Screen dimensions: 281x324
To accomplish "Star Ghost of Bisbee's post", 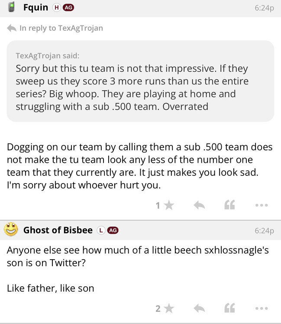I will (x=168, y=308).
